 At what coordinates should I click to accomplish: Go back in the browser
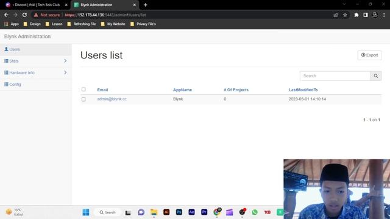pyautogui.click(x=6, y=15)
